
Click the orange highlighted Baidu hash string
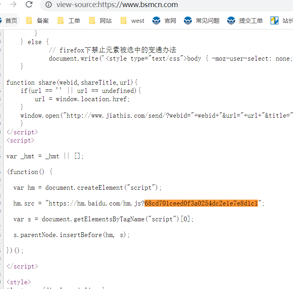pos(201,204)
